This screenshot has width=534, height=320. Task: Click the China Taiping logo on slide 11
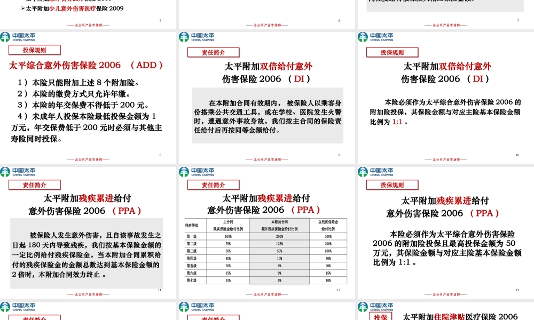coord(18,172)
